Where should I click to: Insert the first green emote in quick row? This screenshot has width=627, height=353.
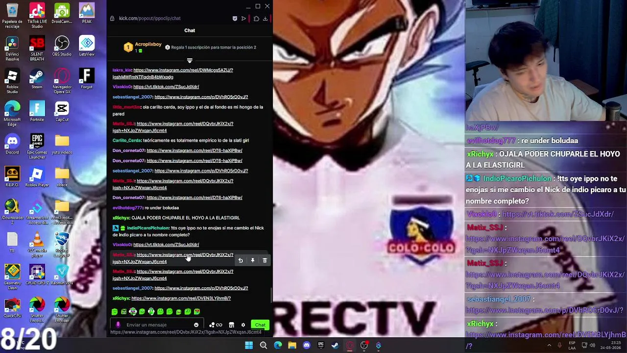pos(115,311)
